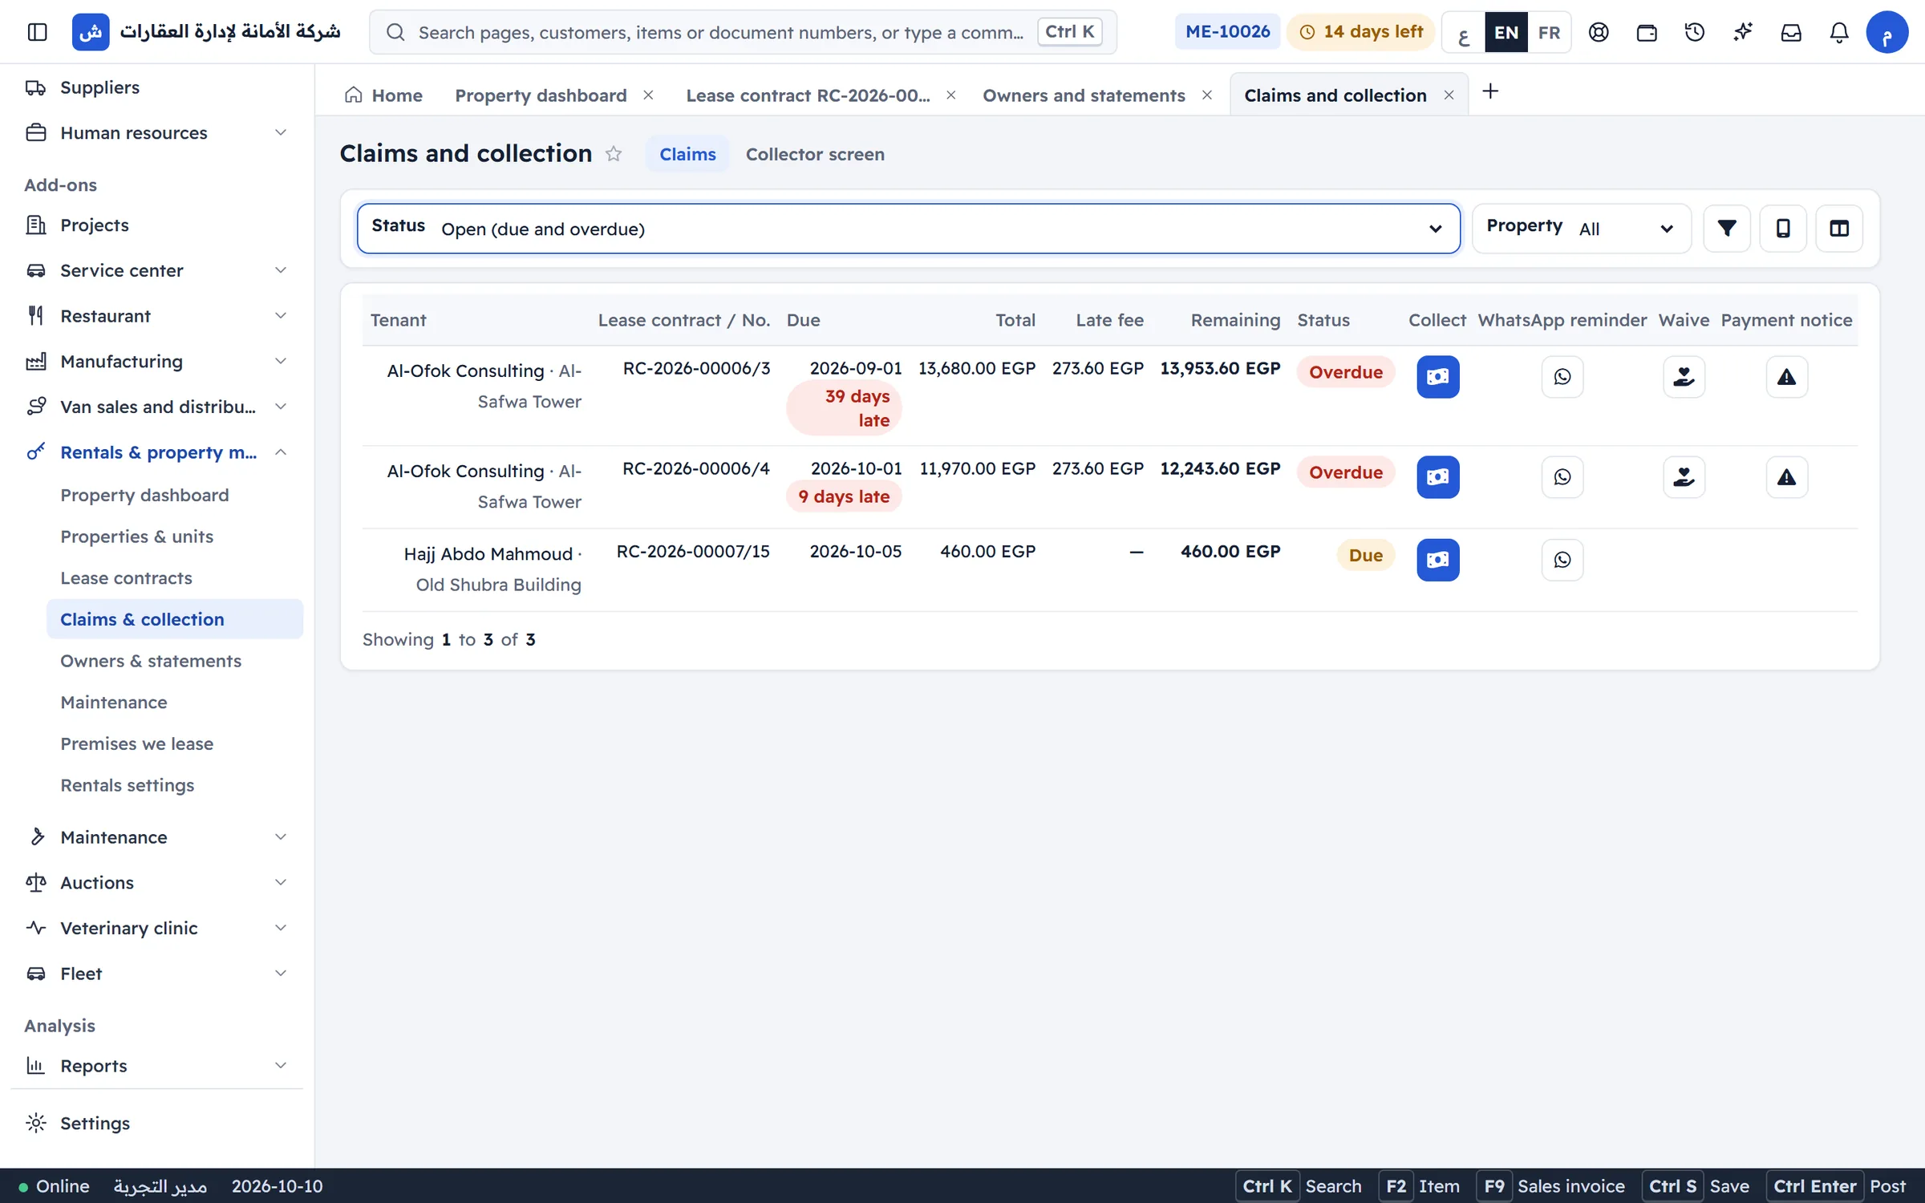Viewport: 1925px width, 1203px height.
Task: Go to Property dashboard tab
Action: tap(541, 95)
